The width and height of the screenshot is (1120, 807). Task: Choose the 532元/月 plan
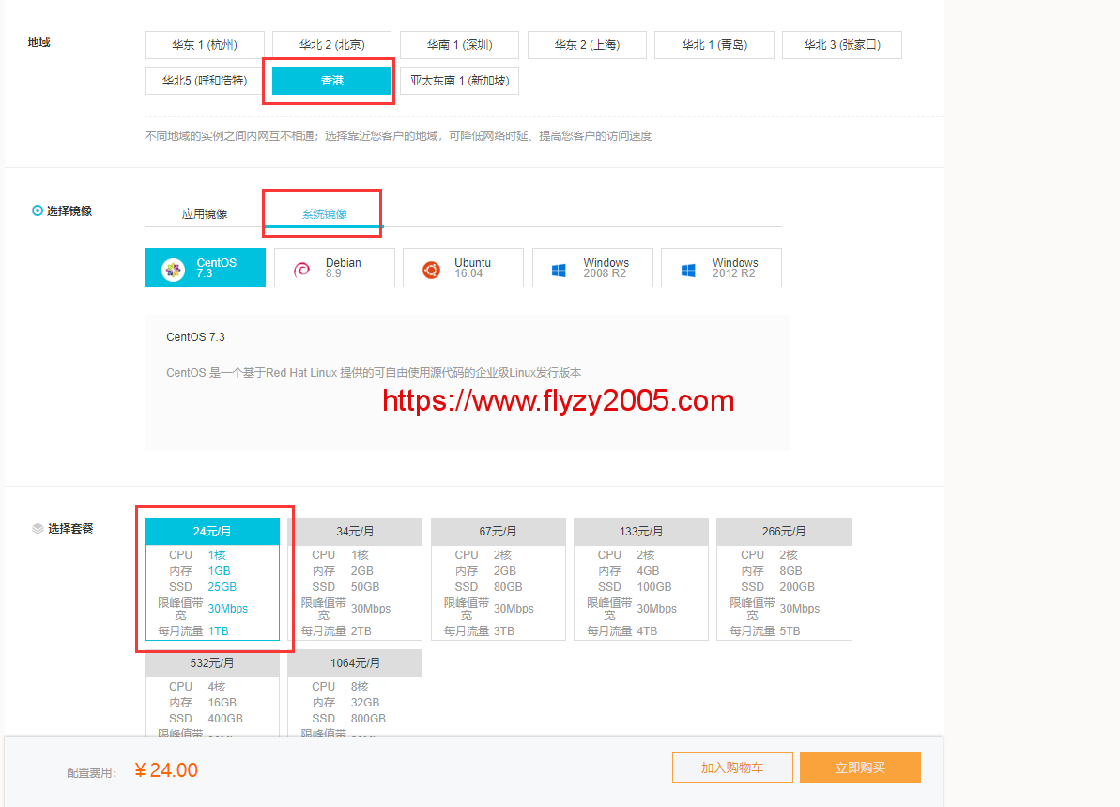[x=212, y=692]
